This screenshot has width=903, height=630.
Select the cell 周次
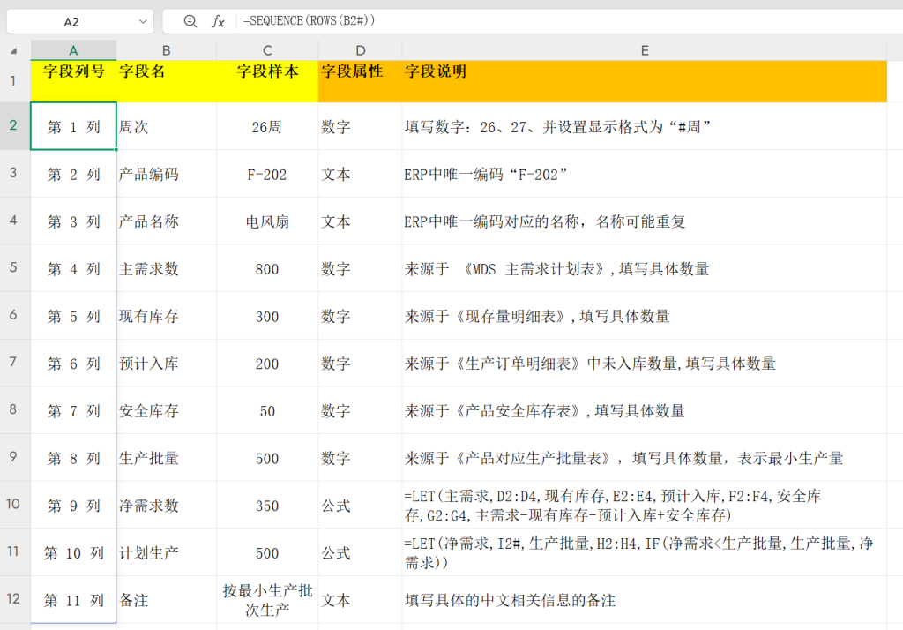click(167, 126)
